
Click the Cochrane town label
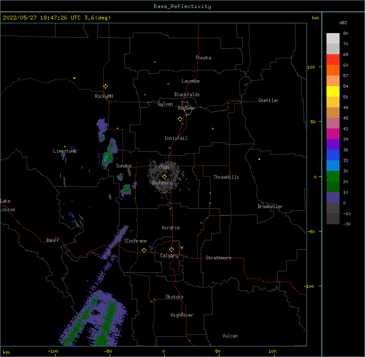pos(136,241)
